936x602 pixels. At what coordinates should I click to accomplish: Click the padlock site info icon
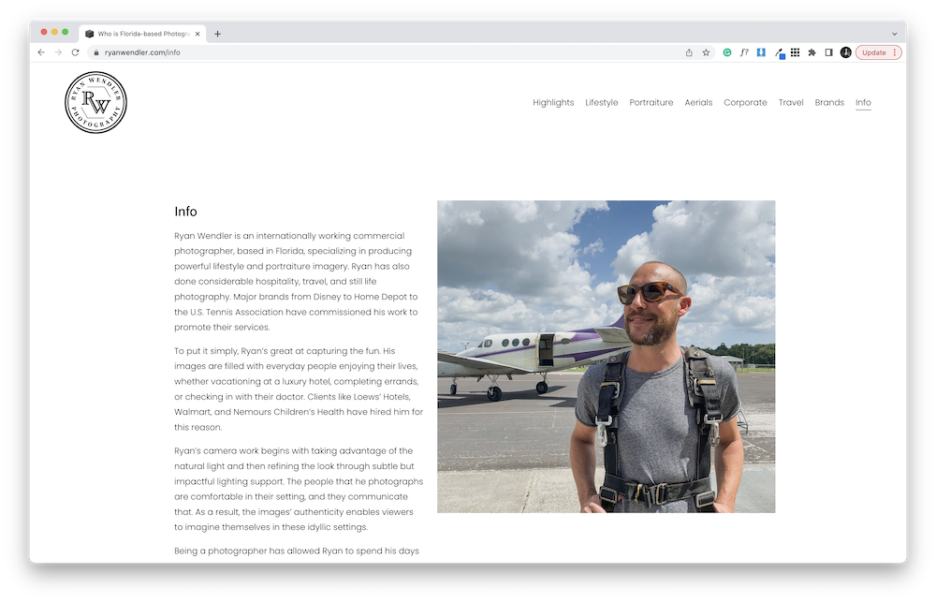click(x=96, y=52)
